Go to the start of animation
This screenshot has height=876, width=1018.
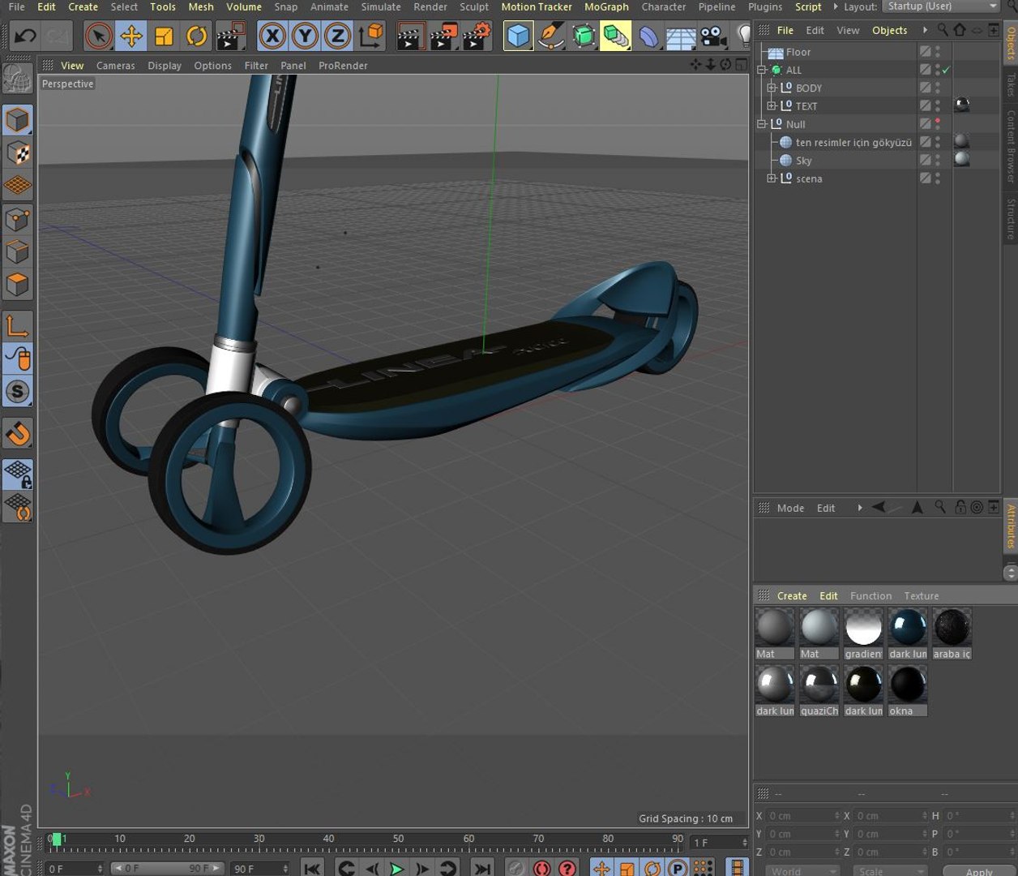(x=312, y=869)
